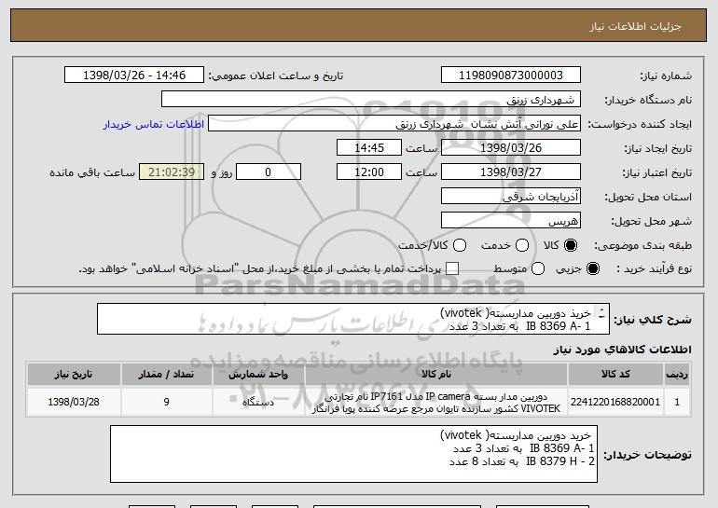Click the validity date field 1398/03/27
The height and width of the screenshot is (508, 718).
(x=511, y=172)
